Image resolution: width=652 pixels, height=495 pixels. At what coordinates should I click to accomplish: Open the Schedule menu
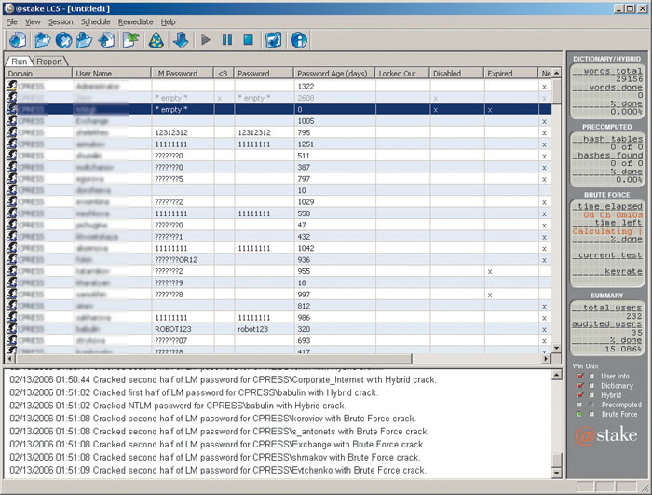coord(95,22)
